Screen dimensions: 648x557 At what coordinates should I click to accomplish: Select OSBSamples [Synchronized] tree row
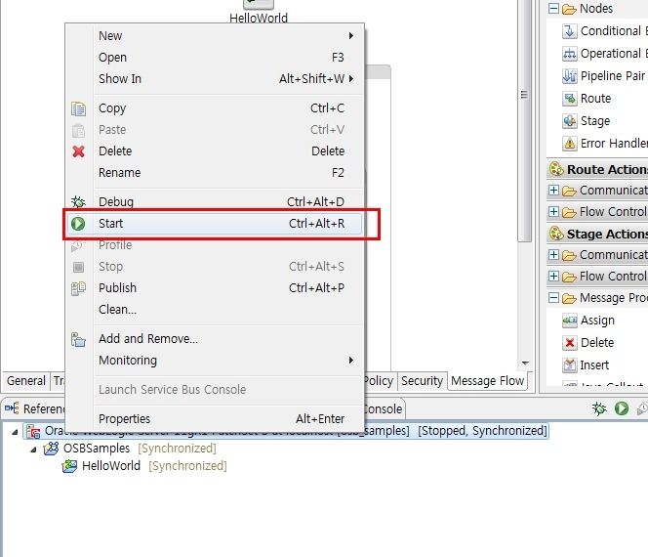pos(130,449)
